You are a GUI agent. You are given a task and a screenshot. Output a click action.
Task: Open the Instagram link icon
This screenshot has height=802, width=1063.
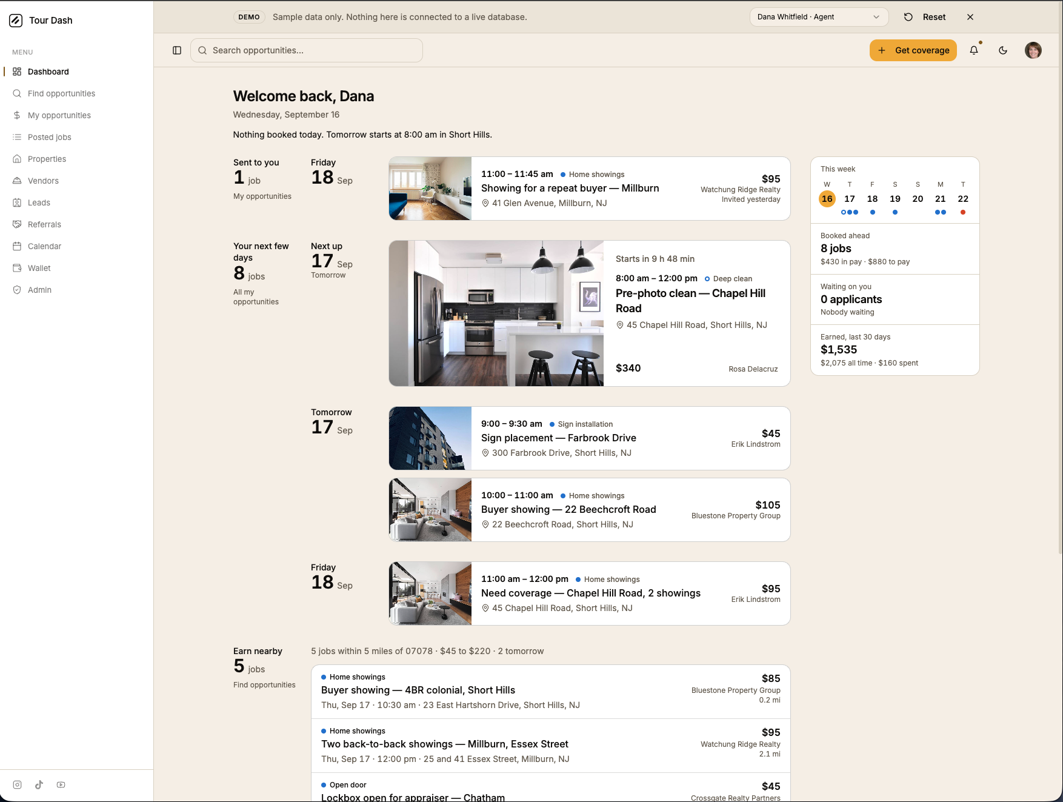(x=18, y=785)
